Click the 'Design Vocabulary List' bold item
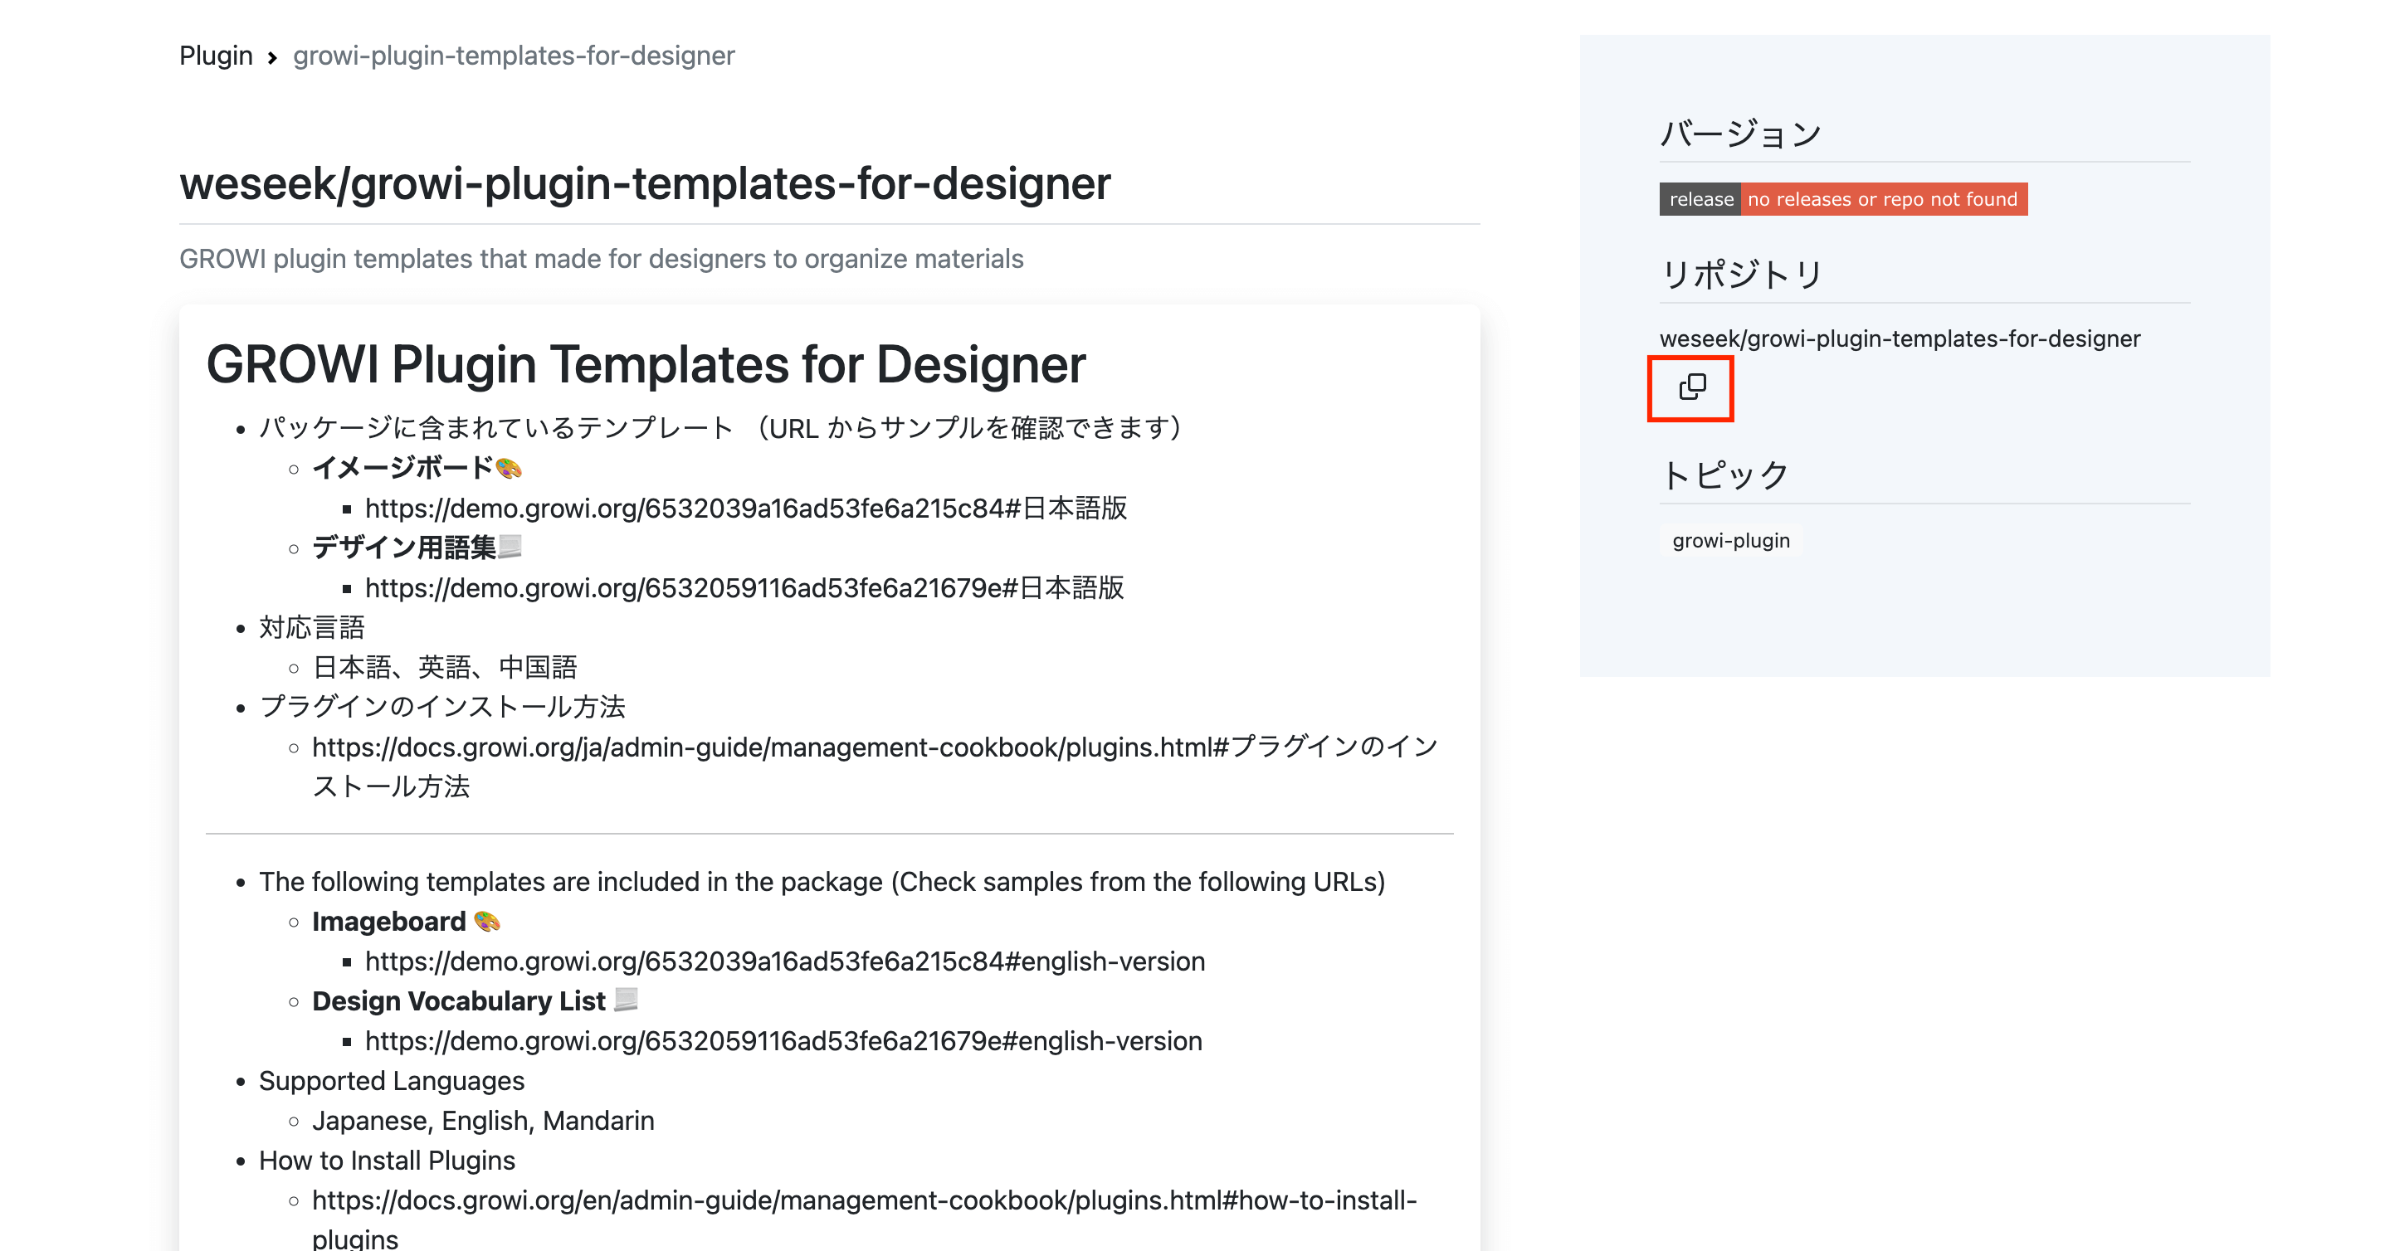 click(474, 1001)
